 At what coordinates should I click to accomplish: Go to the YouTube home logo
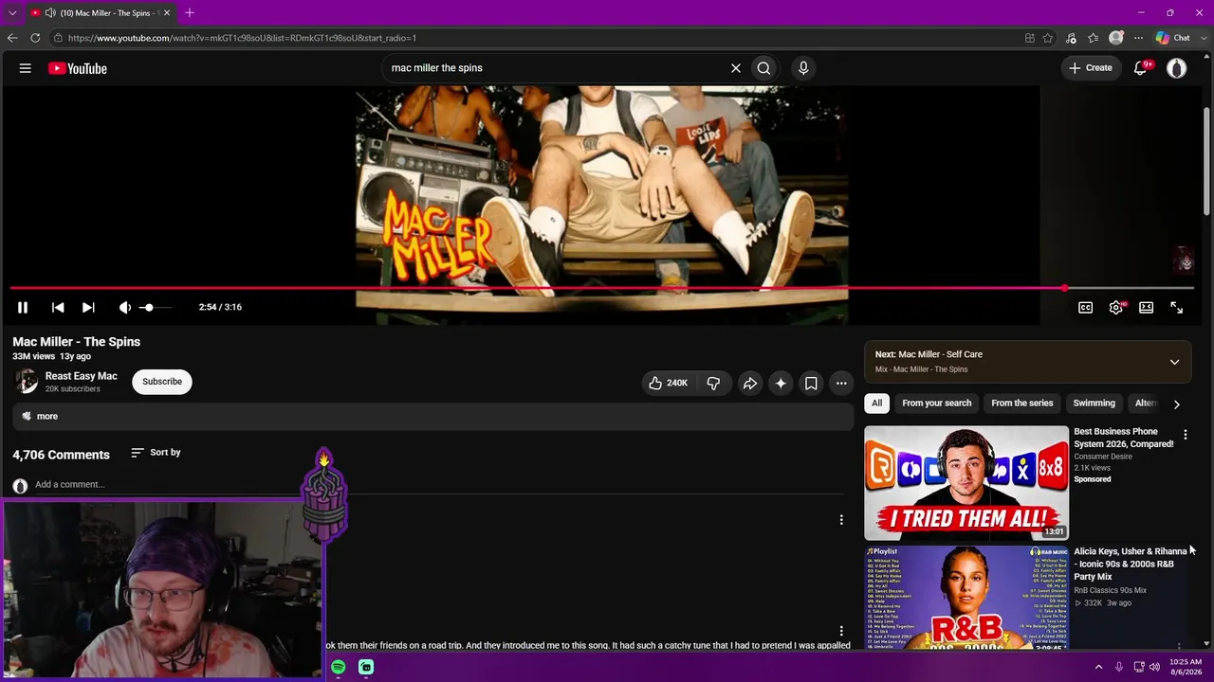(x=78, y=68)
